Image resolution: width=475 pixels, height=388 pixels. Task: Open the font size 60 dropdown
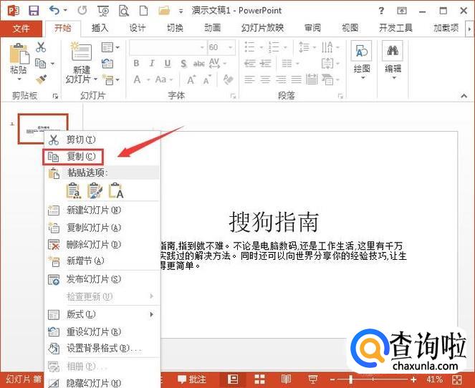tap(230, 47)
